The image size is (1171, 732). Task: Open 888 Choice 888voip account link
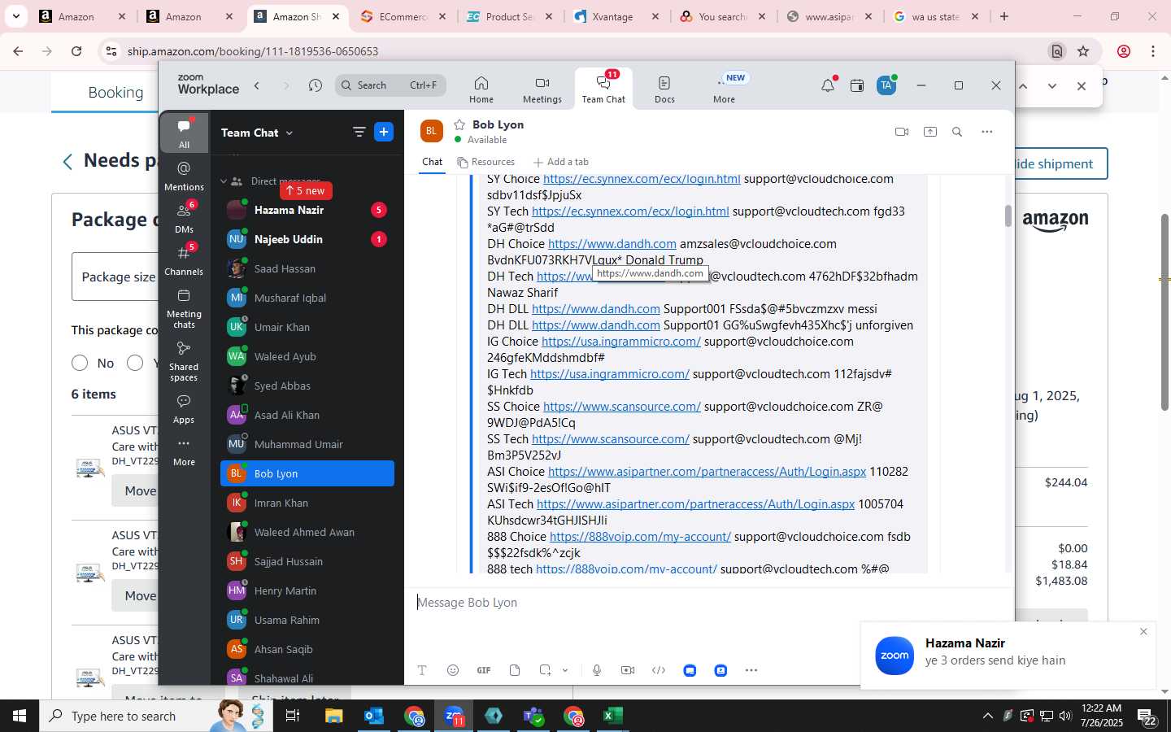point(640,537)
